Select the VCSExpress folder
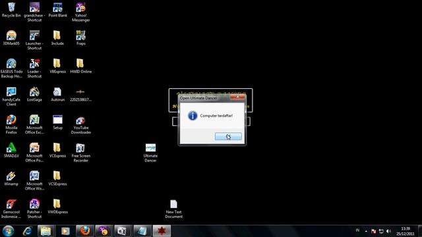Viewport: 422px width, 237px height. tap(57, 178)
